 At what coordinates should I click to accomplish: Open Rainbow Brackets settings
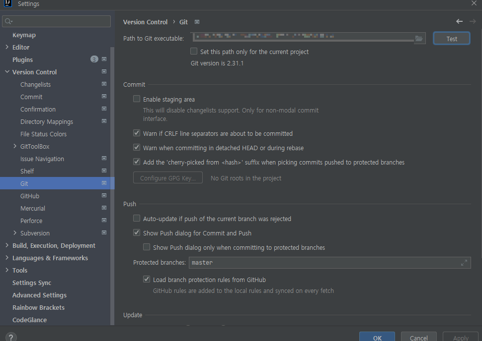pos(38,308)
